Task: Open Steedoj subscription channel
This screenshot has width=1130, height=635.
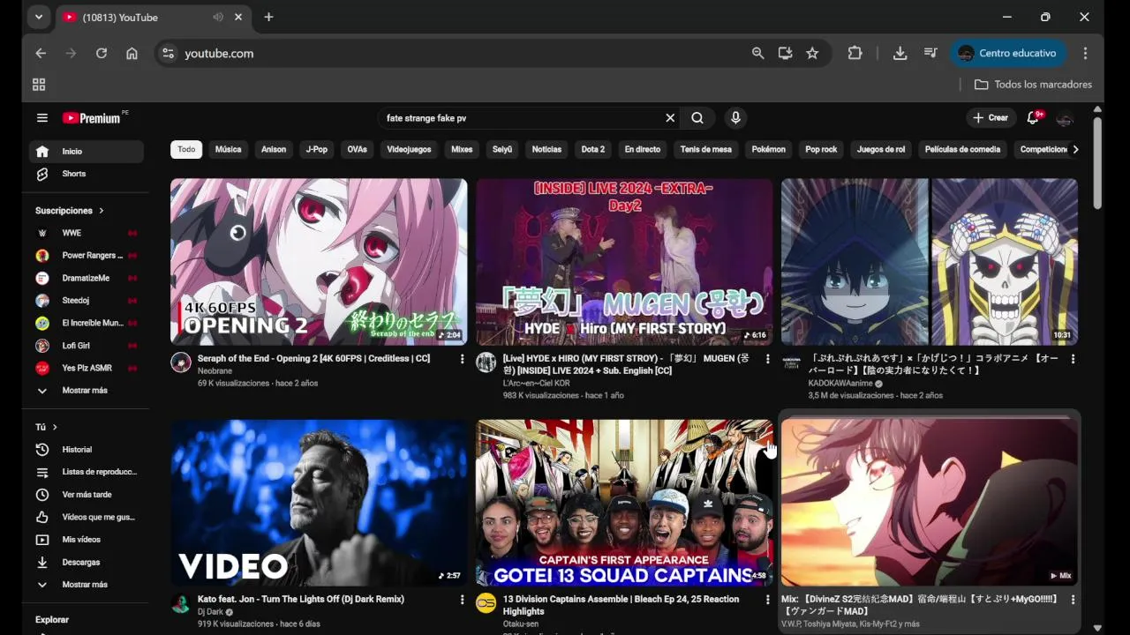Action: tap(87, 301)
